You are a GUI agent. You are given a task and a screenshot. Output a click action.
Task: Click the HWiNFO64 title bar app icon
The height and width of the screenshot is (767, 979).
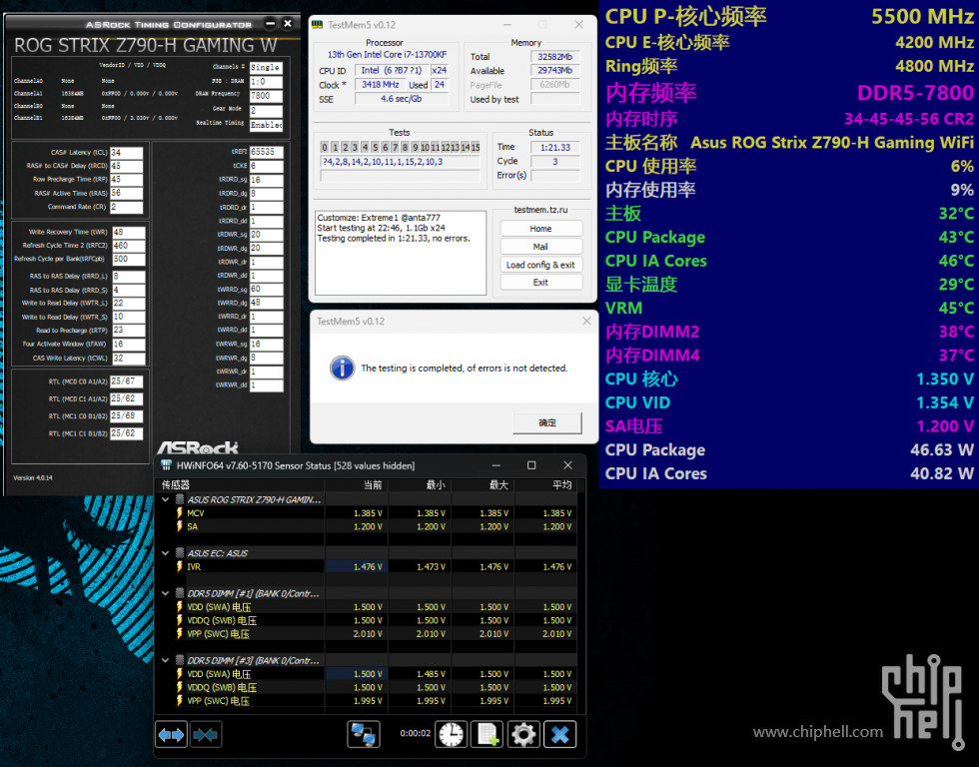(166, 465)
